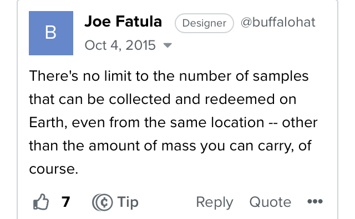Quote this comment
Image resolution: width=355 pixels, height=219 pixels.
(270, 202)
